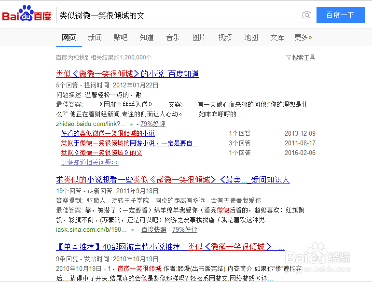This screenshot has height=282, width=372.
Task: Switch to the 知道 tab
Action: 147,37
